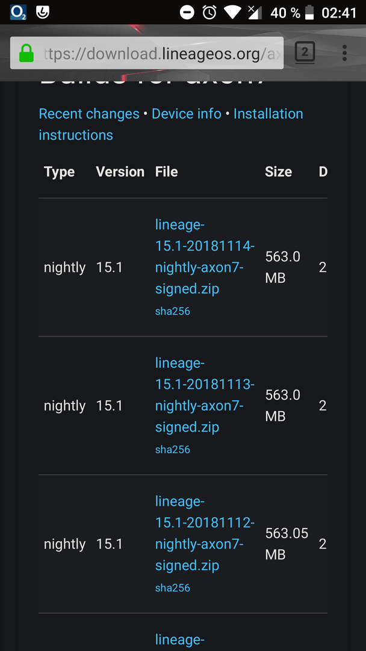Select the 563.05 MB size cell

(287, 544)
